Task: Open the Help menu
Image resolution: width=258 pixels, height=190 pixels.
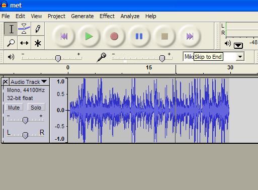Action: tap(151, 16)
